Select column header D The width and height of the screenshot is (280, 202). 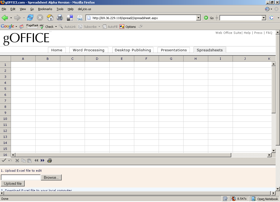[x=97, y=59]
